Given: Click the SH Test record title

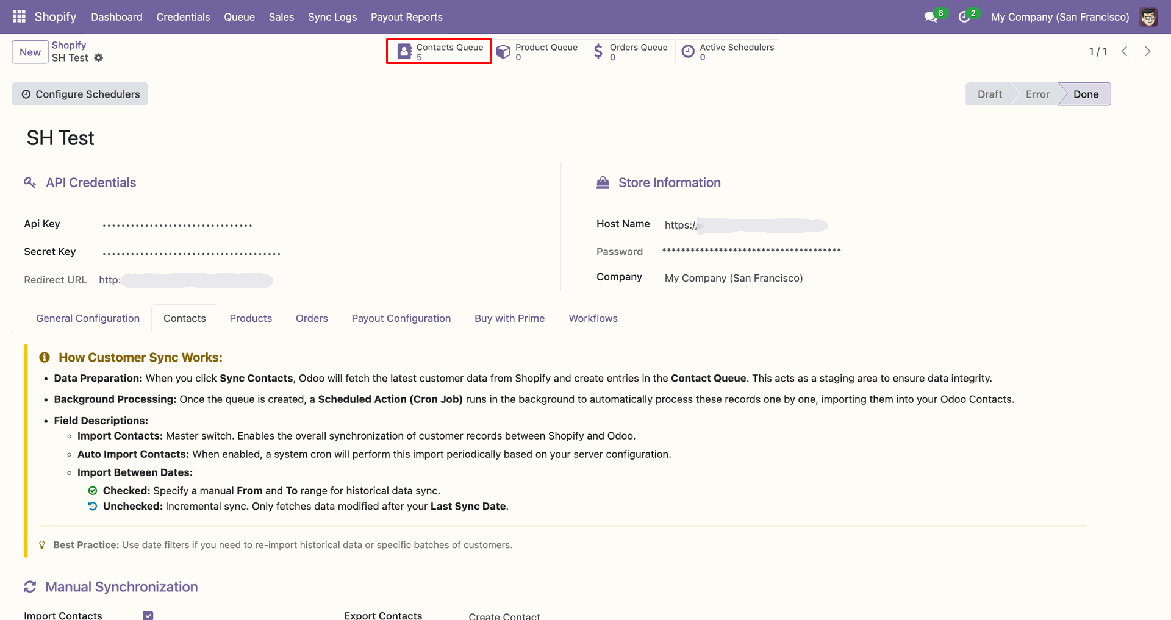Looking at the screenshot, I should pos(60,138).
